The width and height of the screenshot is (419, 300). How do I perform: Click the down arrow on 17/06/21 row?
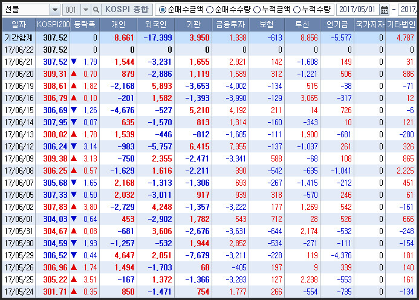coord(74,62)
